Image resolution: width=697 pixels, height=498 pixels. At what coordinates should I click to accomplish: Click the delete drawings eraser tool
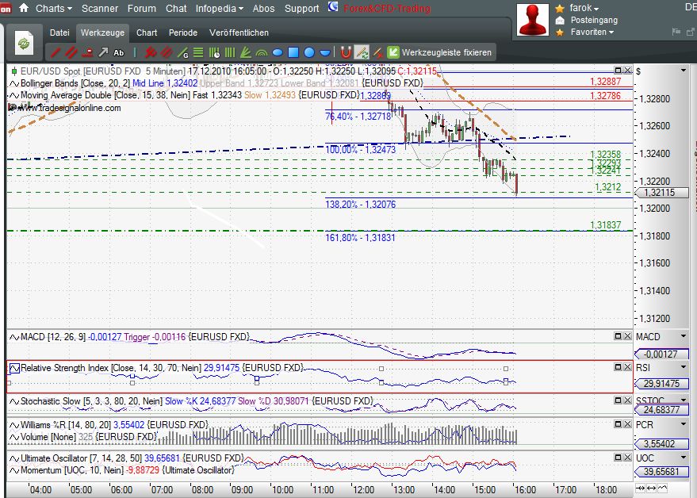coord(377,53)
